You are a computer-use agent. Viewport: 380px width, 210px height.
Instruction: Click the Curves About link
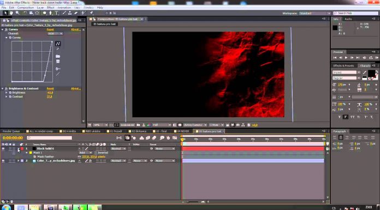(75, 29)
